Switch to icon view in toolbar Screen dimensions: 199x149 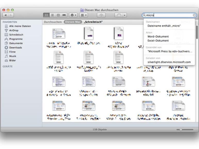pos(47,15)
